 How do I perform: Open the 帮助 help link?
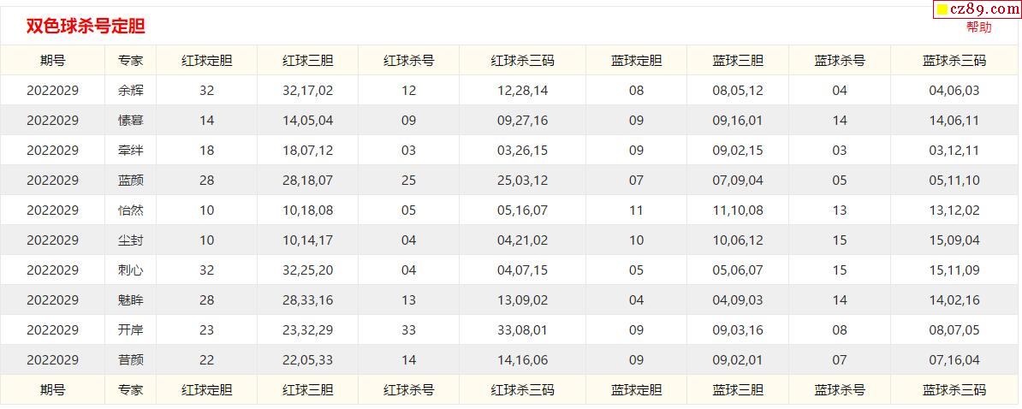point(978,27)
